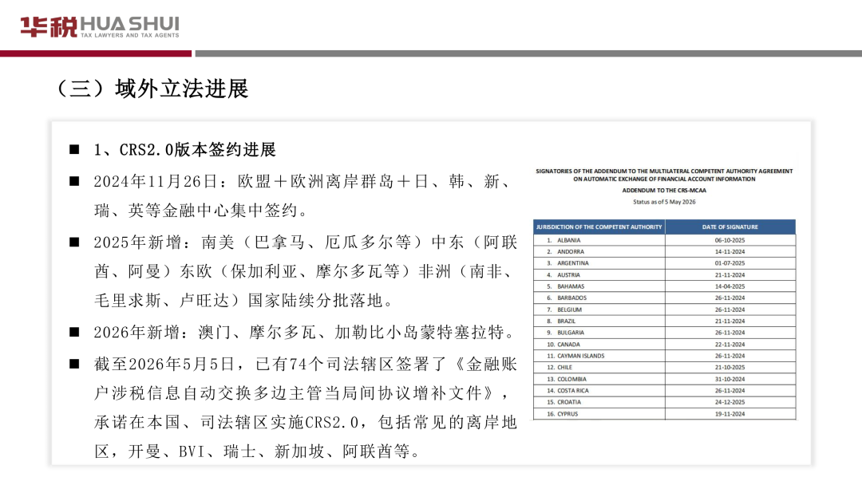
Task: Click Cyprus' signature date 19-11-2024
Action: click(730, 413)
